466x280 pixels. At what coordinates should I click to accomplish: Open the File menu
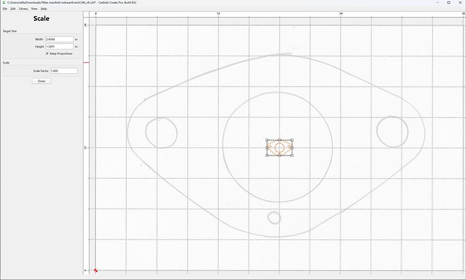[x=5, y=9]
